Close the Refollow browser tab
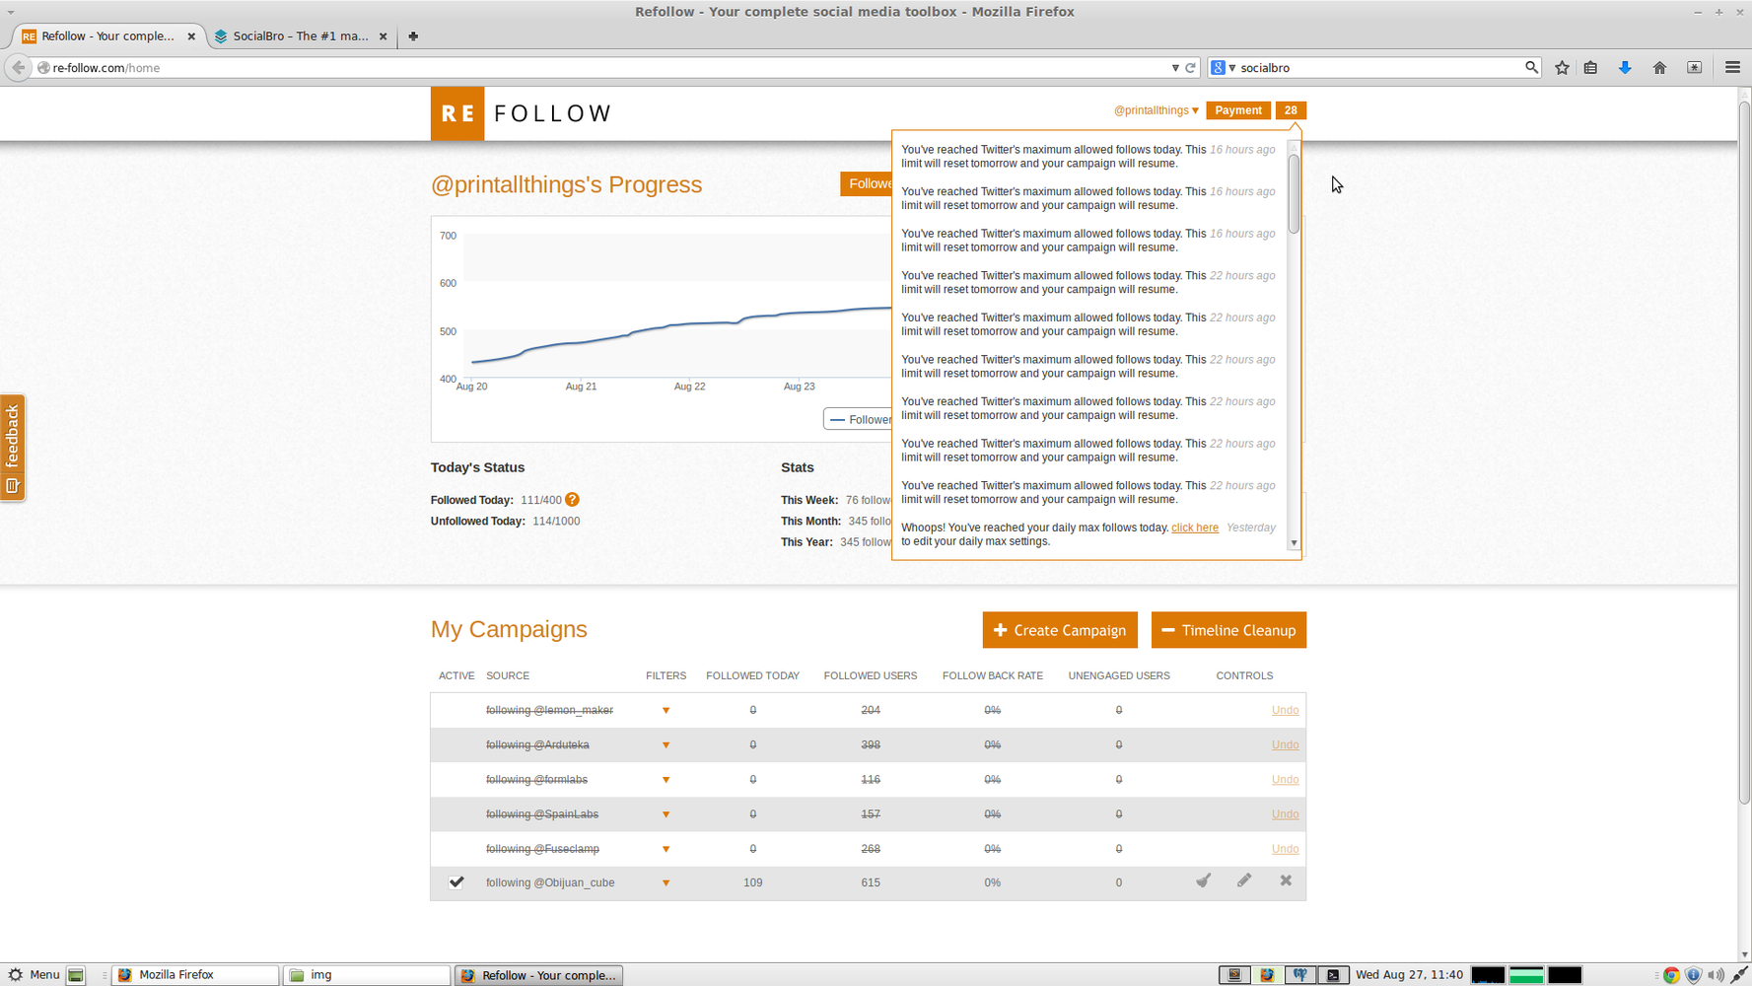Image resolution: width=1752 pixels, height=986 pixels. 191,36
